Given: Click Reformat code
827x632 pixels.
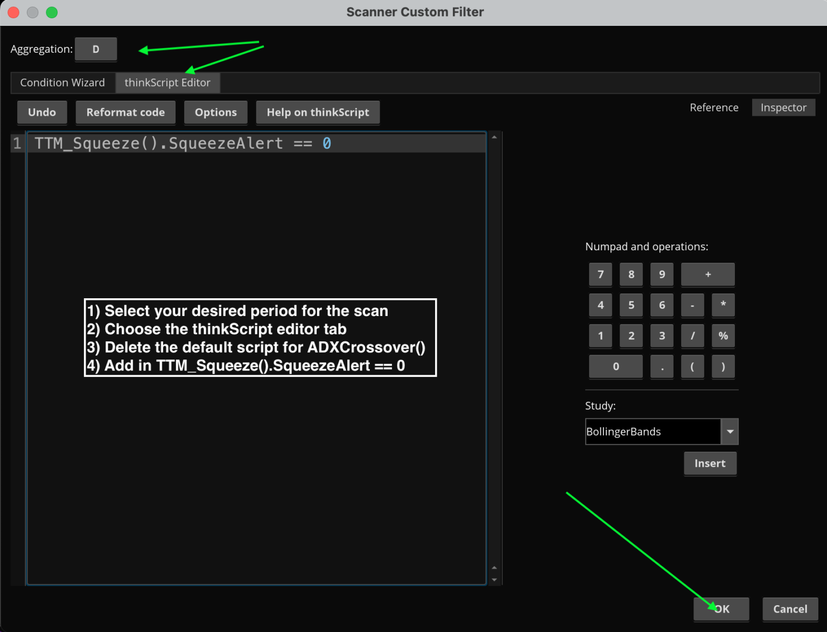Looking at the screenshot, I should (x=125, y=112).
